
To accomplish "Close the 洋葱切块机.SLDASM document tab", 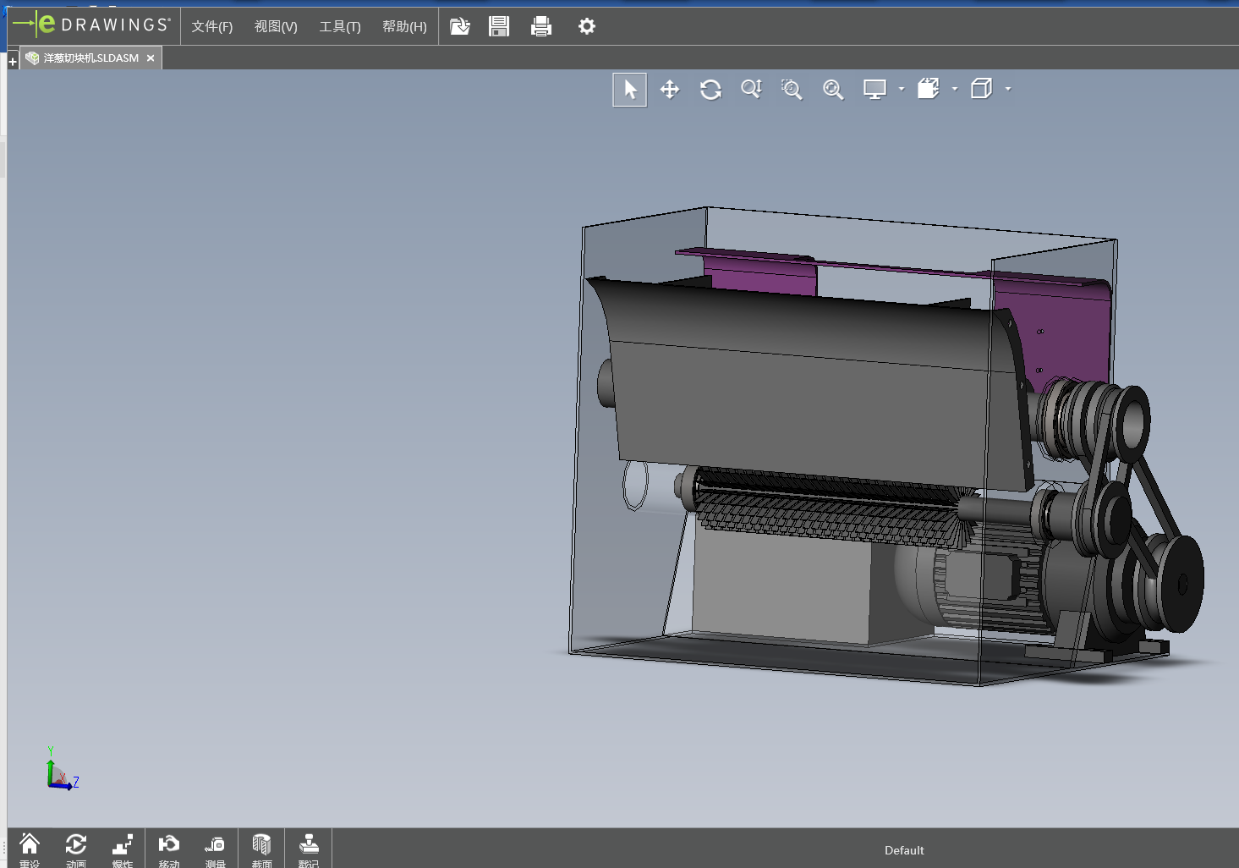I will click(151, 58).
